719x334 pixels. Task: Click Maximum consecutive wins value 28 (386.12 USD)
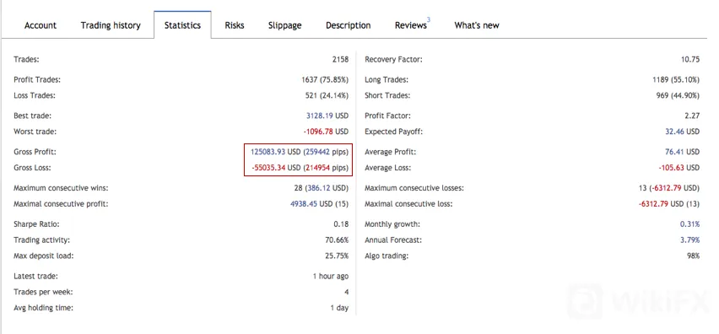[322, 188]
